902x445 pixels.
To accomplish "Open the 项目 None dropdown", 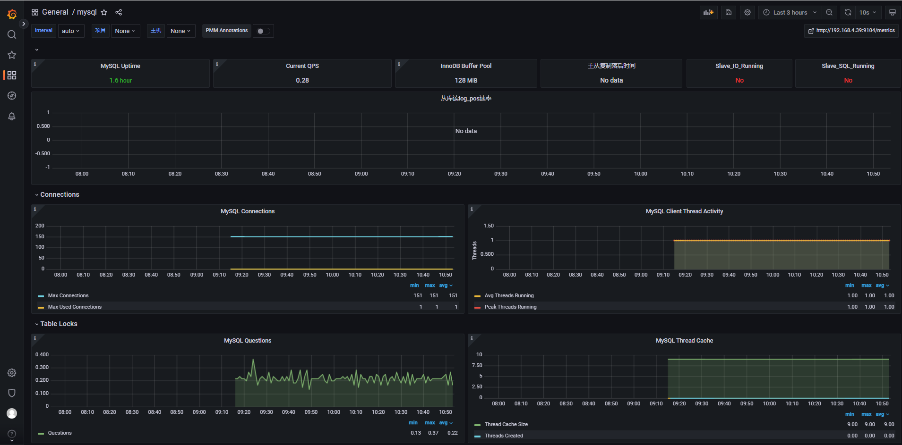I will click(125, 31).
